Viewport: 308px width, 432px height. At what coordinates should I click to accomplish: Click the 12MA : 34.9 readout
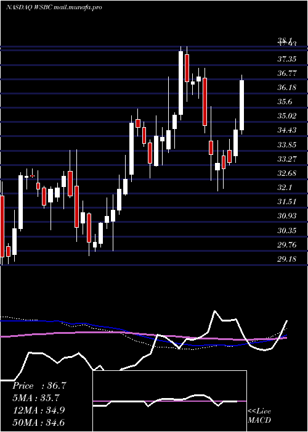pos(39,410)
